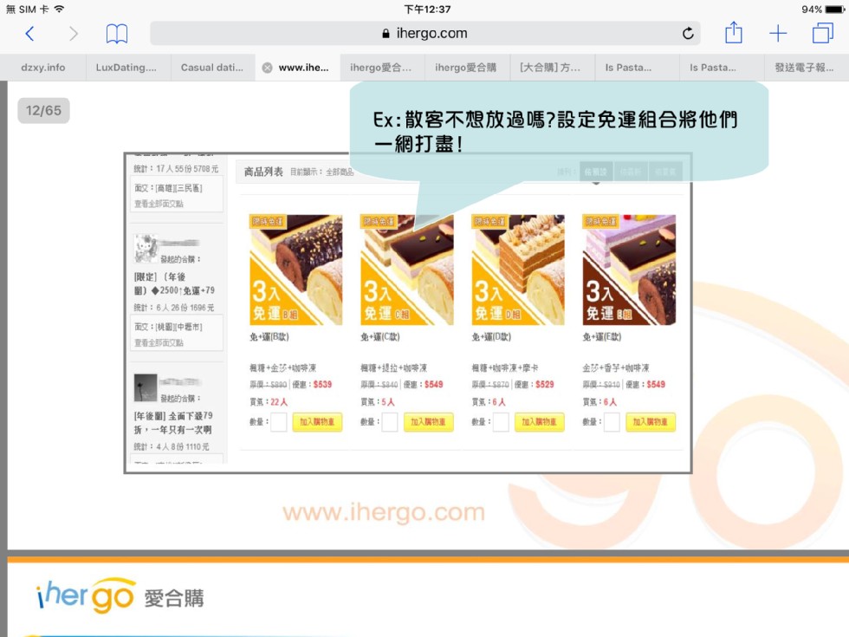Add a new tab with plus icon
849x637 pixels.
coord(778,34)
